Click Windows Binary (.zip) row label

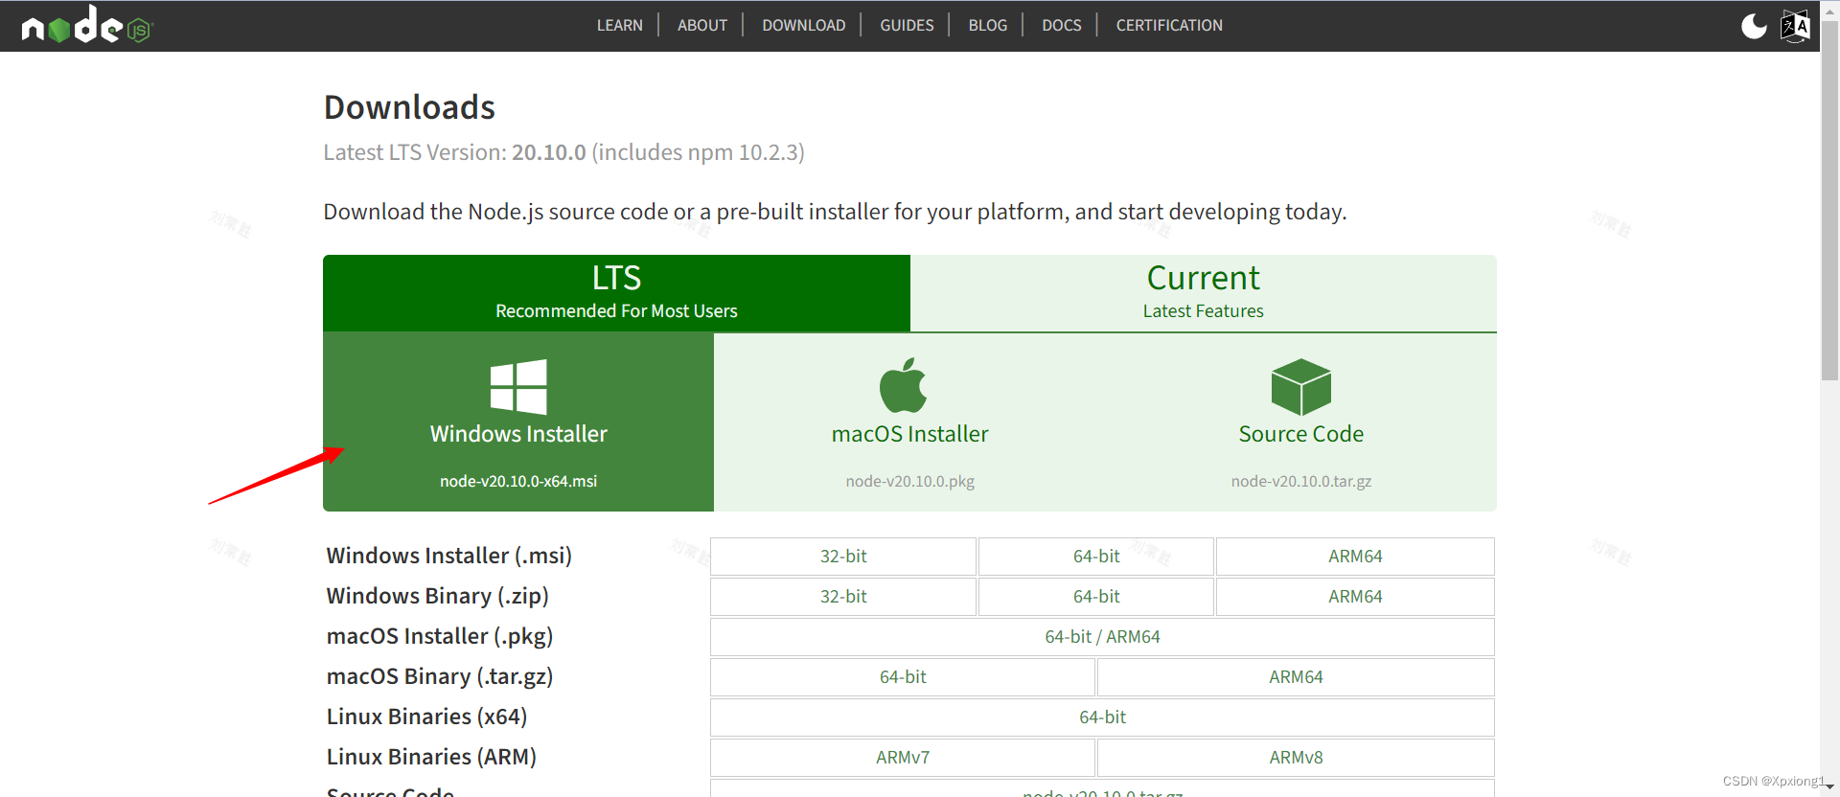437,596
